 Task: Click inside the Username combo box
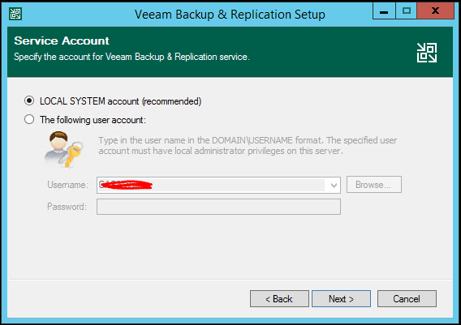pos(218,185)
